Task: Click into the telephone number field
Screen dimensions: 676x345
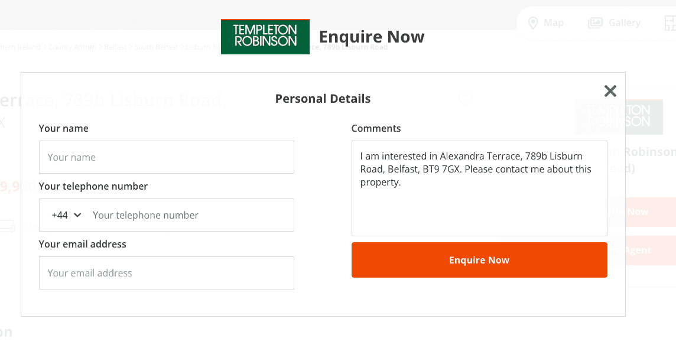Action: 189,215
